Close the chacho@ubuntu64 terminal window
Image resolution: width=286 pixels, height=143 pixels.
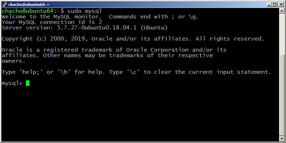[281, 5]
